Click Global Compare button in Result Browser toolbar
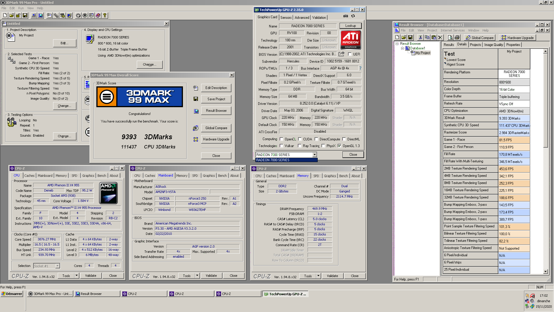Viewport: 554px width, 312px height. point(480,38)
